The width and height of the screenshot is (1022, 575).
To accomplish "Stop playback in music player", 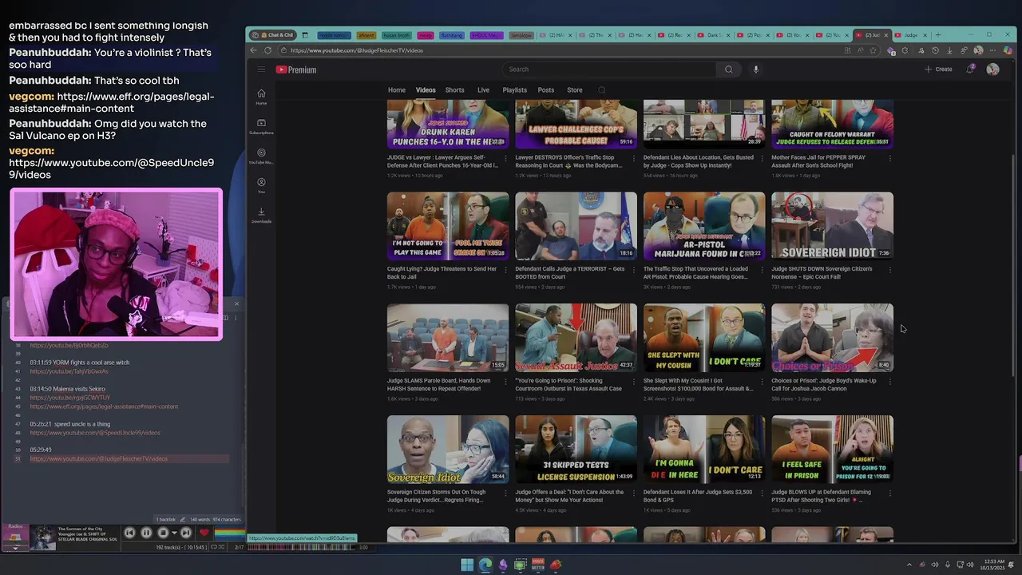I will (x=163, y=533).
